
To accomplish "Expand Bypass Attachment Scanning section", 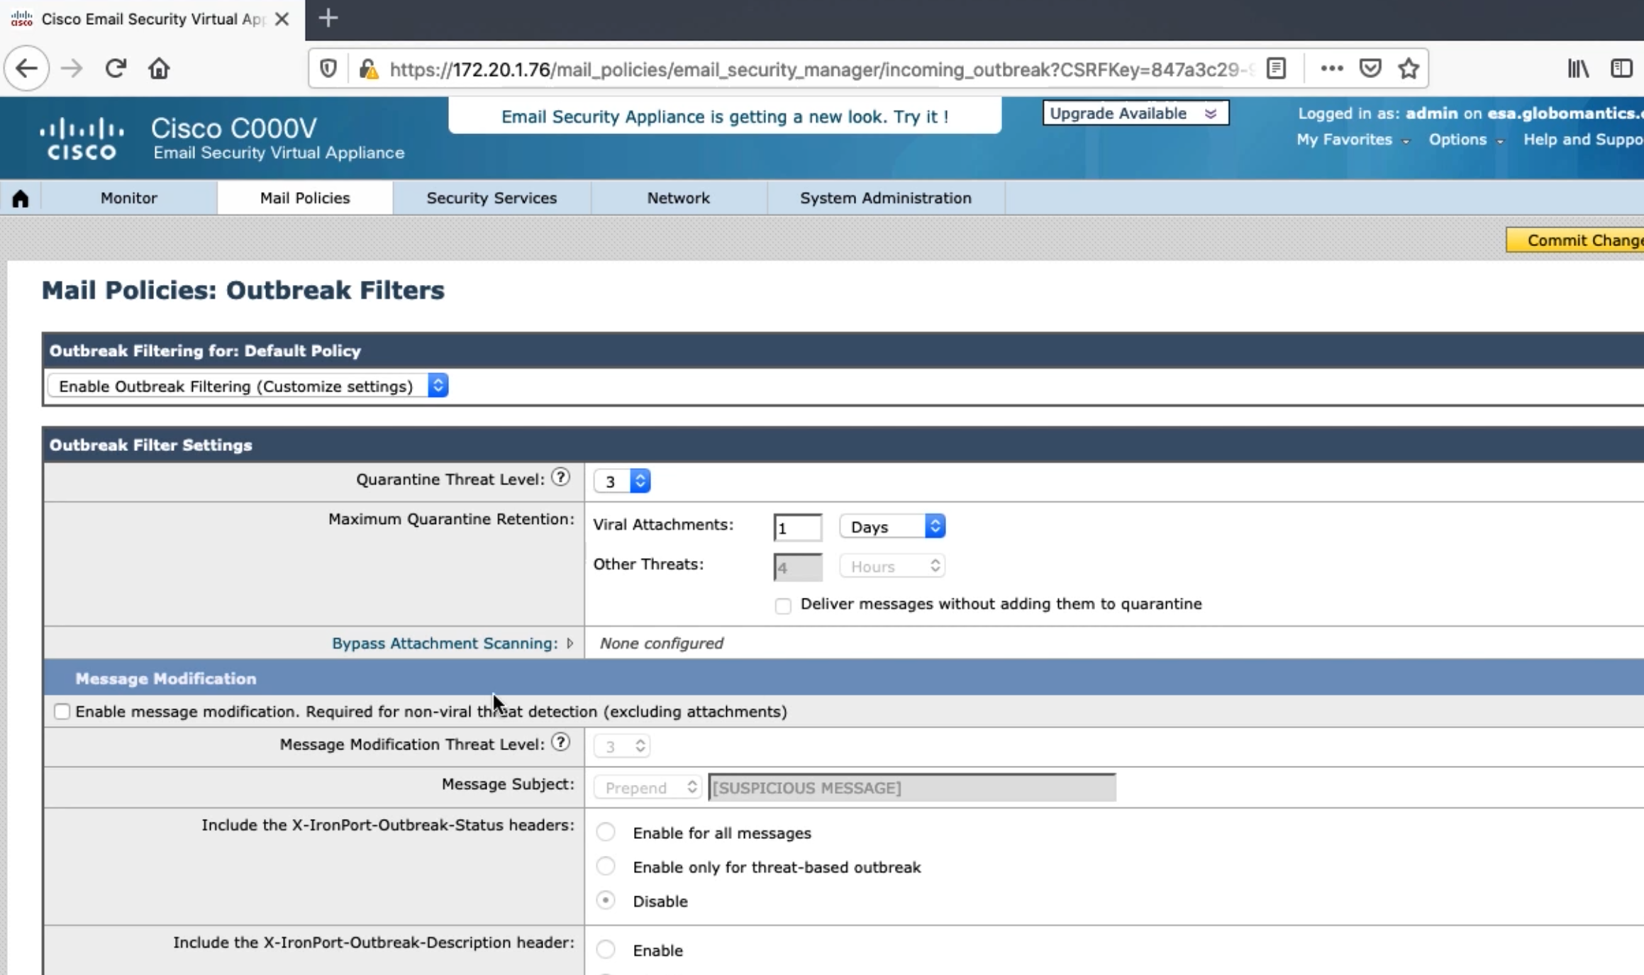I will click(570, 643).
